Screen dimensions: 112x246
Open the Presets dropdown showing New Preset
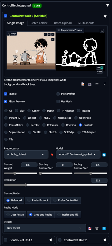[45, 228]
